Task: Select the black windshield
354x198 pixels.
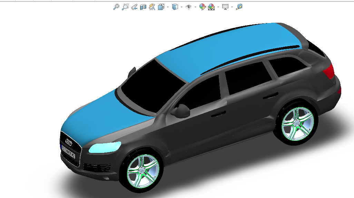Action: pyautogui.click(x=154, y=87)
